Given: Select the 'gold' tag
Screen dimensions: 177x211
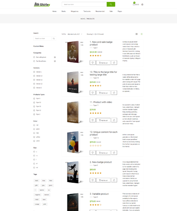Looking at the screenshot, I should pos(36,186).
